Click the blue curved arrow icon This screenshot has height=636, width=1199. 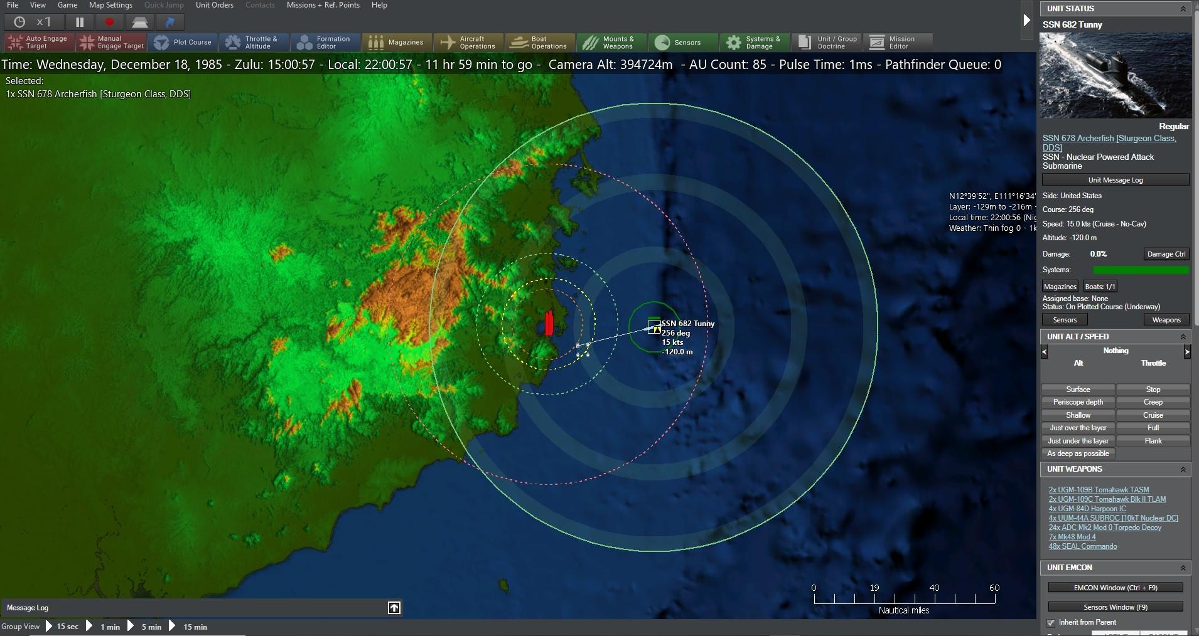click(x=169, y=22)
